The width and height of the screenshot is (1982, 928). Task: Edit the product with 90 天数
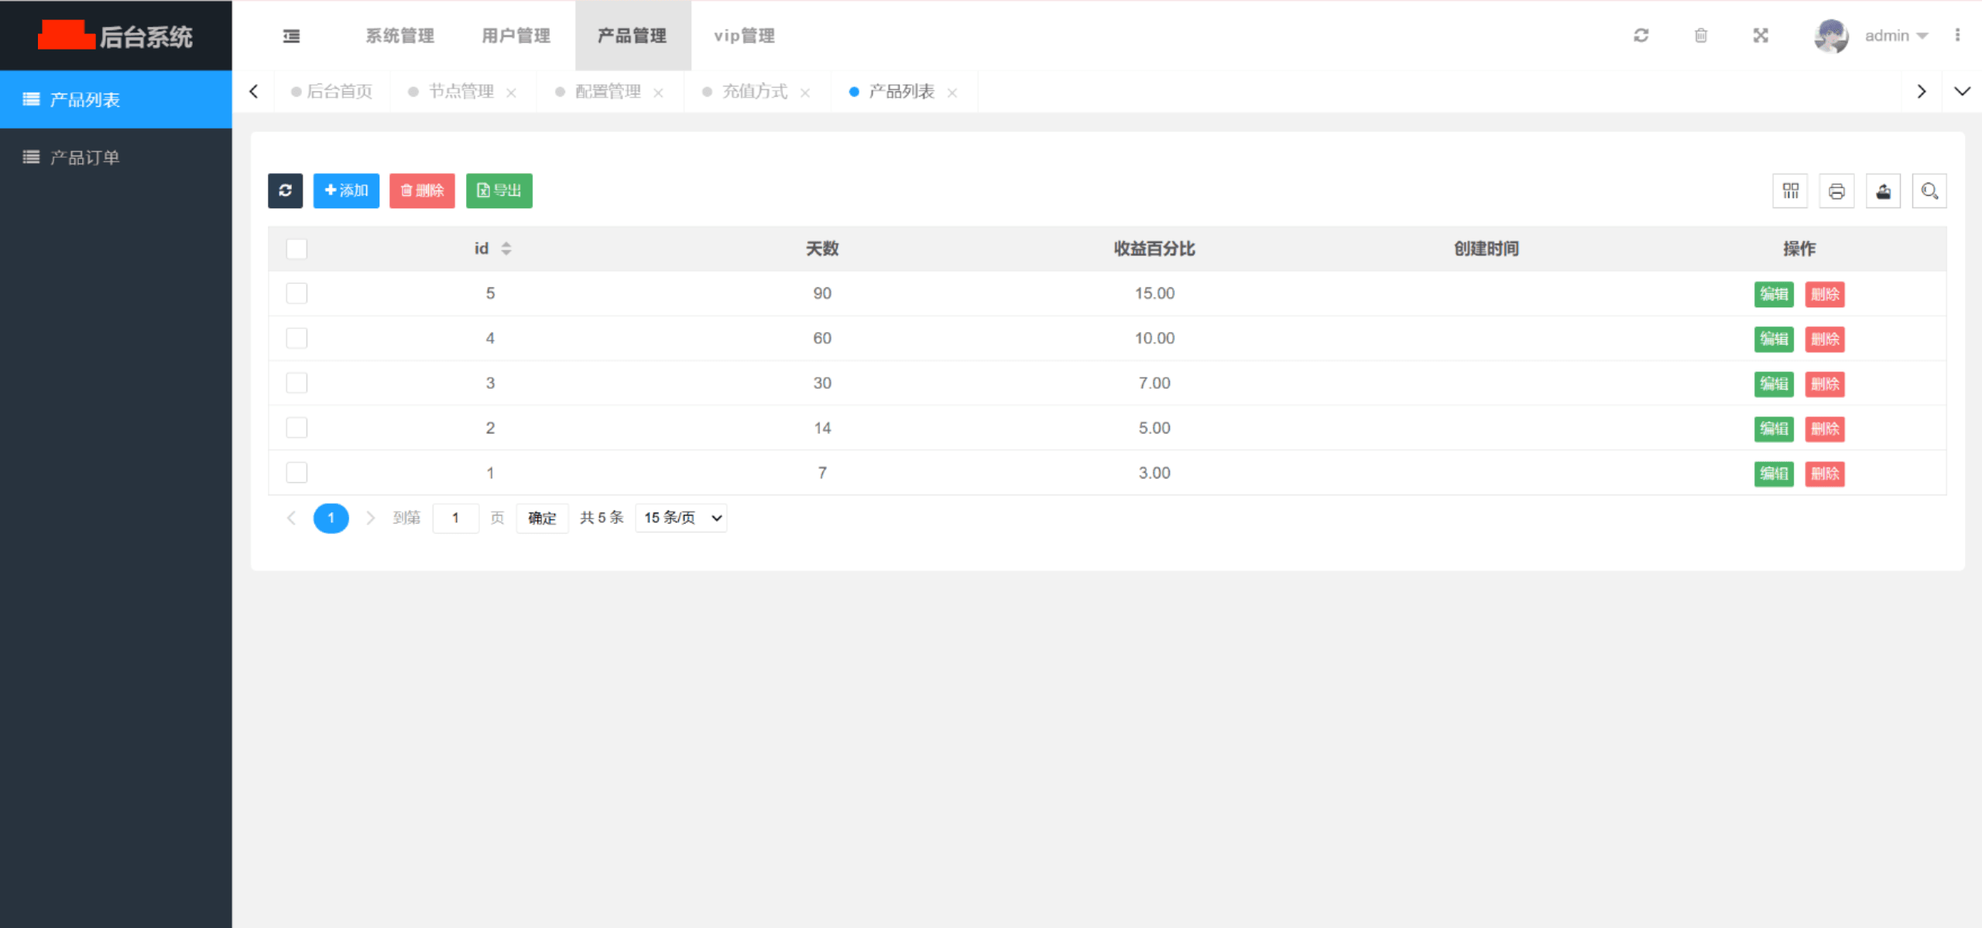1774,293
